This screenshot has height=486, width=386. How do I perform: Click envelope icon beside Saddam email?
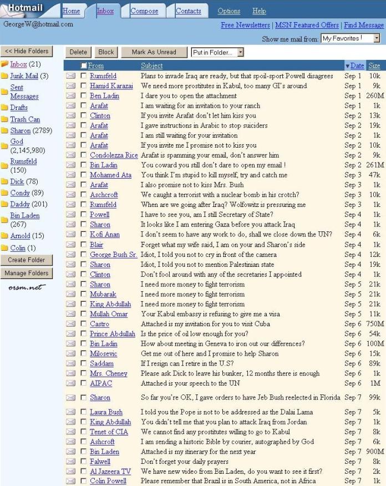point(71,363)
